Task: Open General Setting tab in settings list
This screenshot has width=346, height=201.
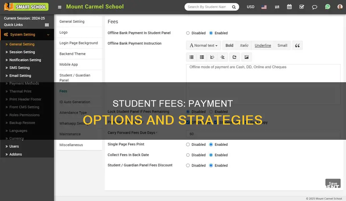Action: pos(79,21)
